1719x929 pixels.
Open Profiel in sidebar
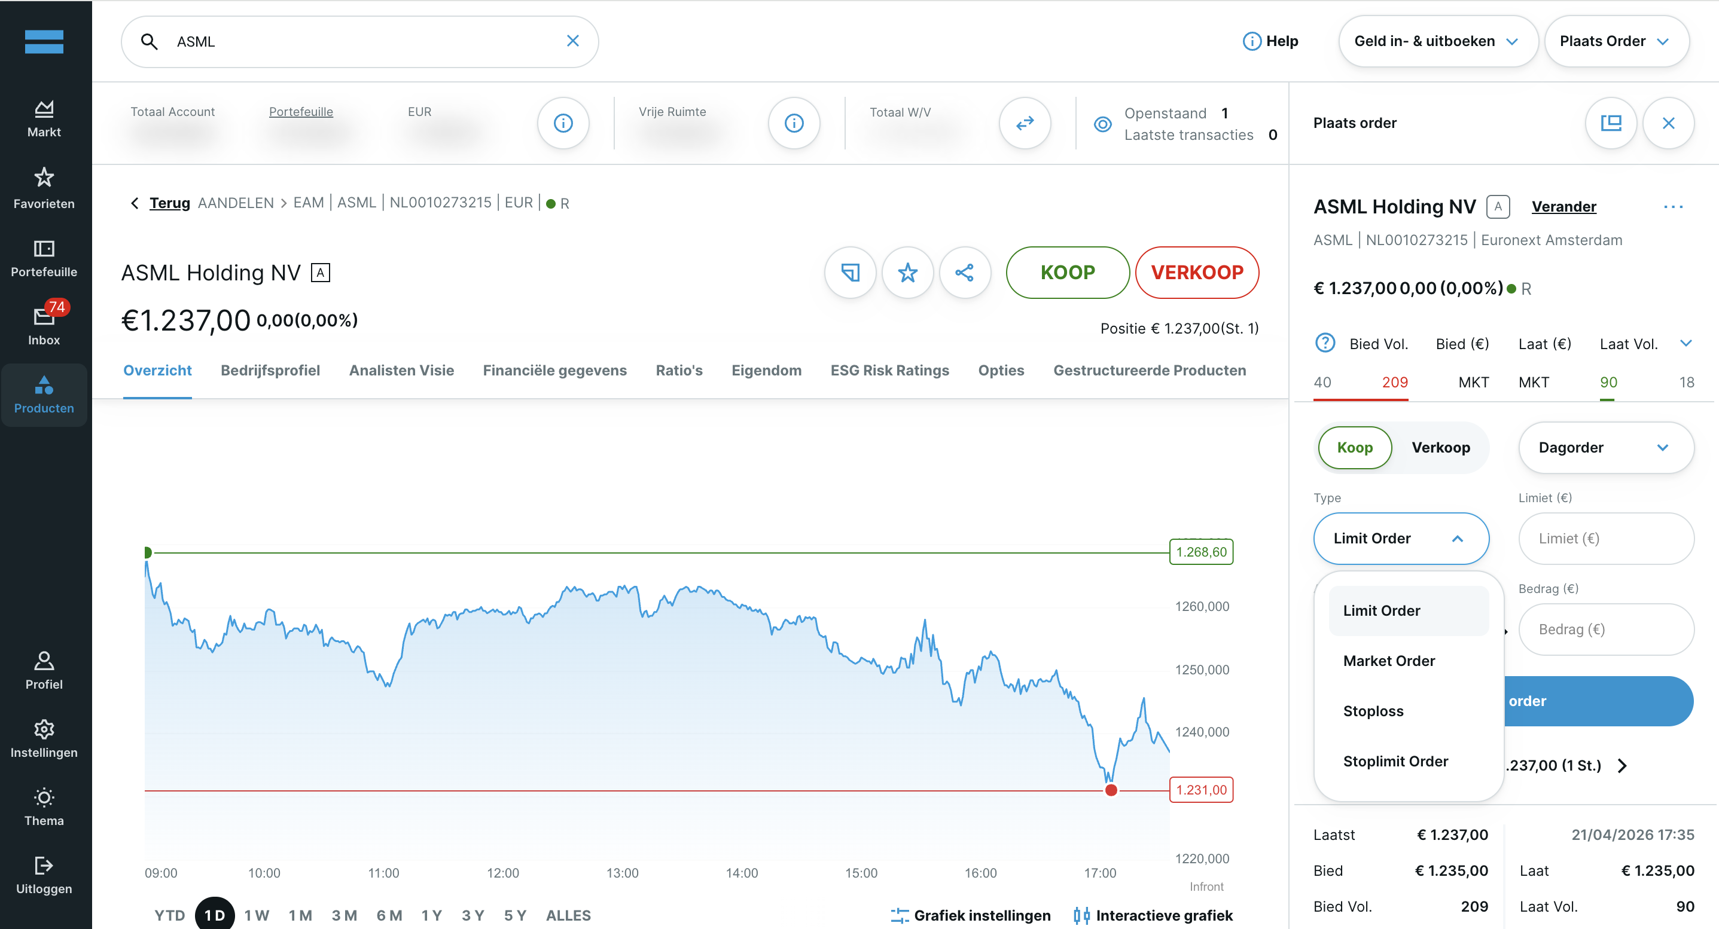click(x=44, y=670)
